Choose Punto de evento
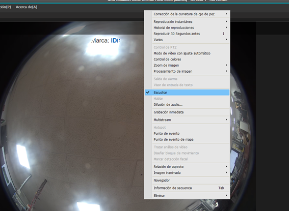Image resolution: width=289 pixels, height=211 pixels. tap(187, 133)
